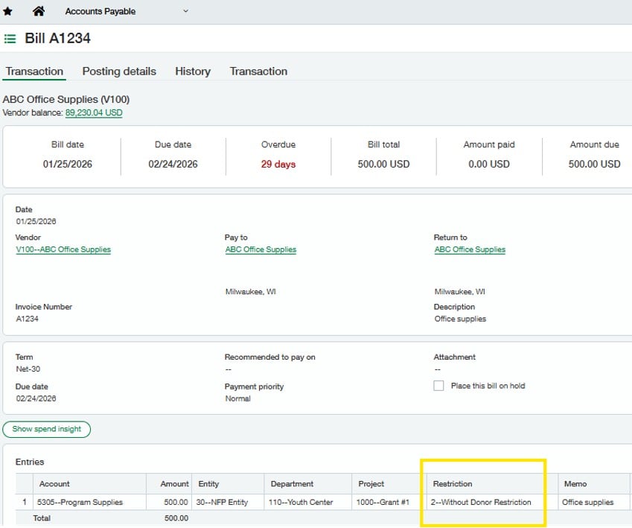Click the Project column header
This screenshot has height=528, width=632.
click(x=389, y=484)
